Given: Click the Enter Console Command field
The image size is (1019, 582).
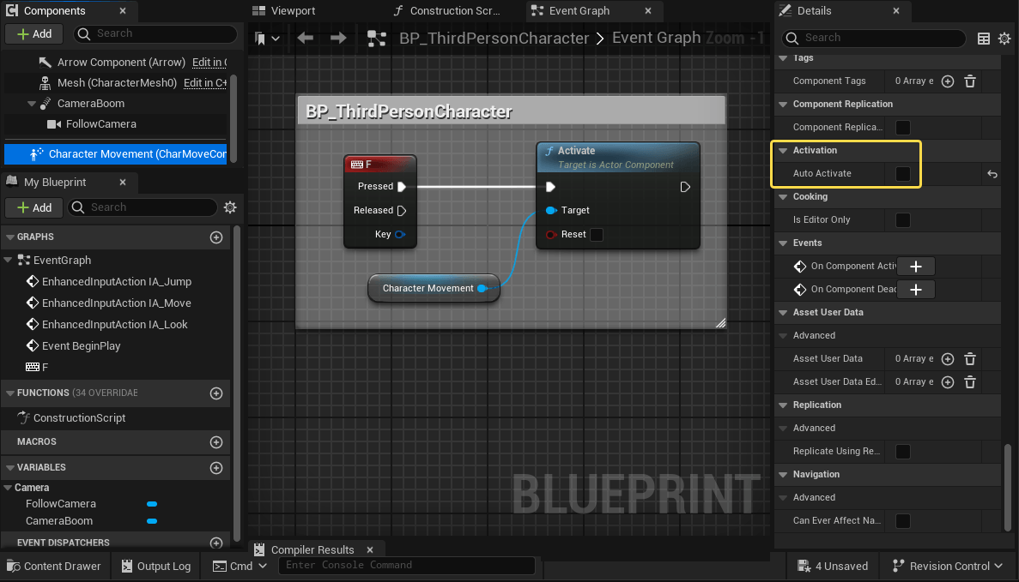Looking at the screenshot, I should pos(407,565).
